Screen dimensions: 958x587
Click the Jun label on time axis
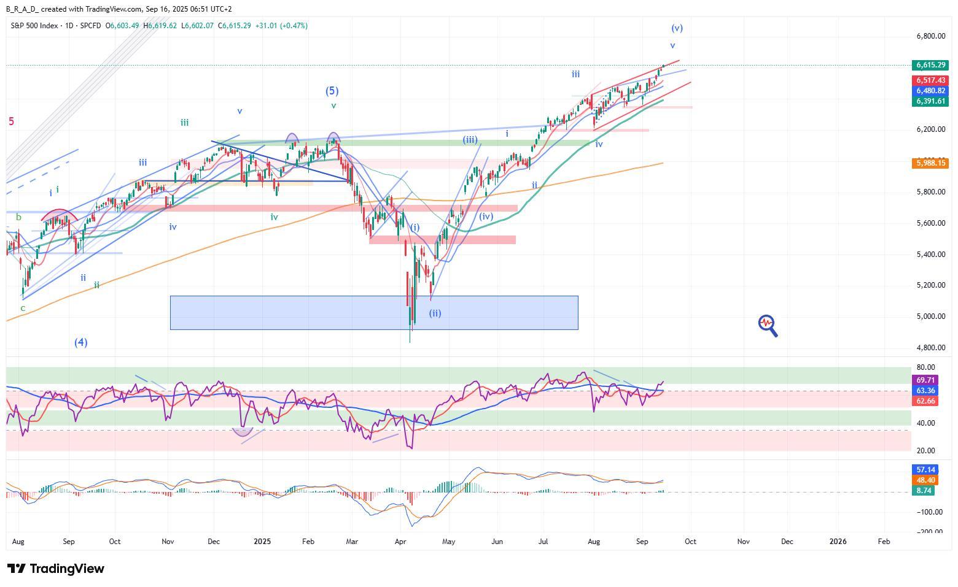[x=497, y=542]
